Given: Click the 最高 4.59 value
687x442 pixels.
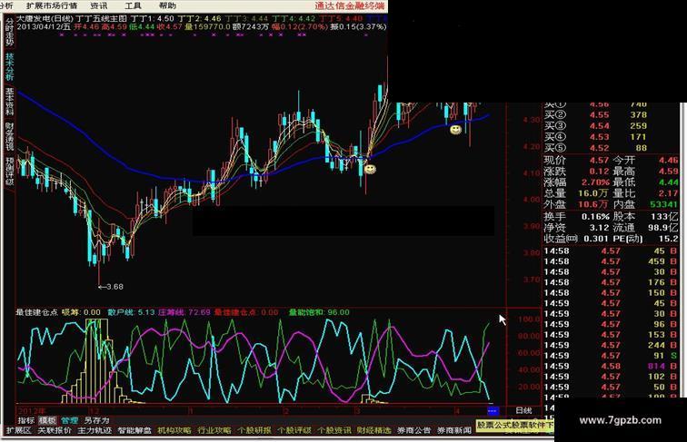Looking at the screenshot, I should (x=668, y=172).
